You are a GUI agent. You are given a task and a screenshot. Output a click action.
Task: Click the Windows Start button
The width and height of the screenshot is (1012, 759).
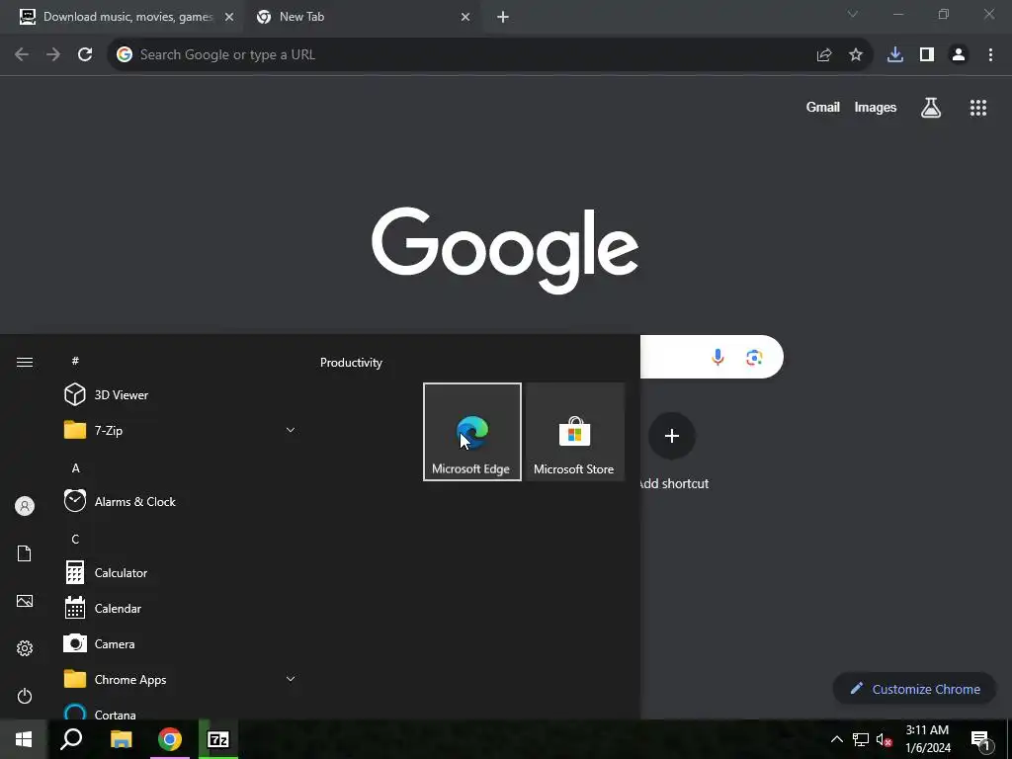coord(24,739)
